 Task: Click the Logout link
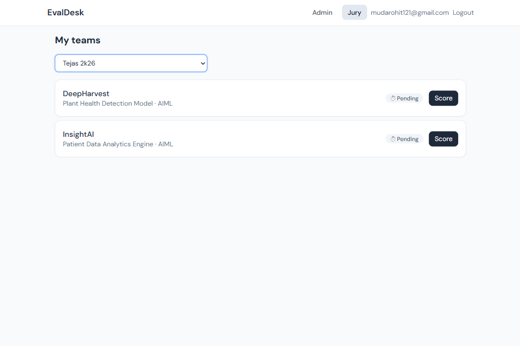[463, 13]
